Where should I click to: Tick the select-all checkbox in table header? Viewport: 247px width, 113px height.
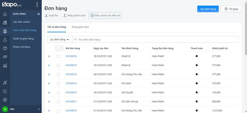click(58, 48)
